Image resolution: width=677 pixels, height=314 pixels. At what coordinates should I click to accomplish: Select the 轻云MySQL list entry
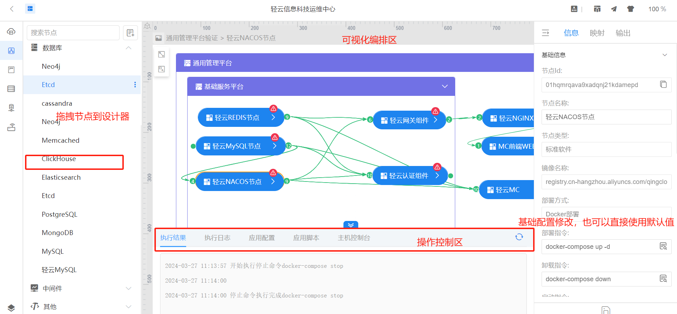click(x=59, y=270)
